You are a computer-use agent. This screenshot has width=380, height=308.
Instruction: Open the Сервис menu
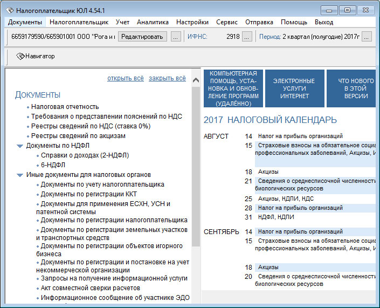[x=227, y=22]
